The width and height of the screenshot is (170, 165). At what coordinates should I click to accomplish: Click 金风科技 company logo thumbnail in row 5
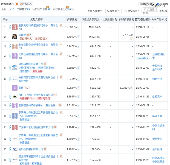(x=15, y=68)
